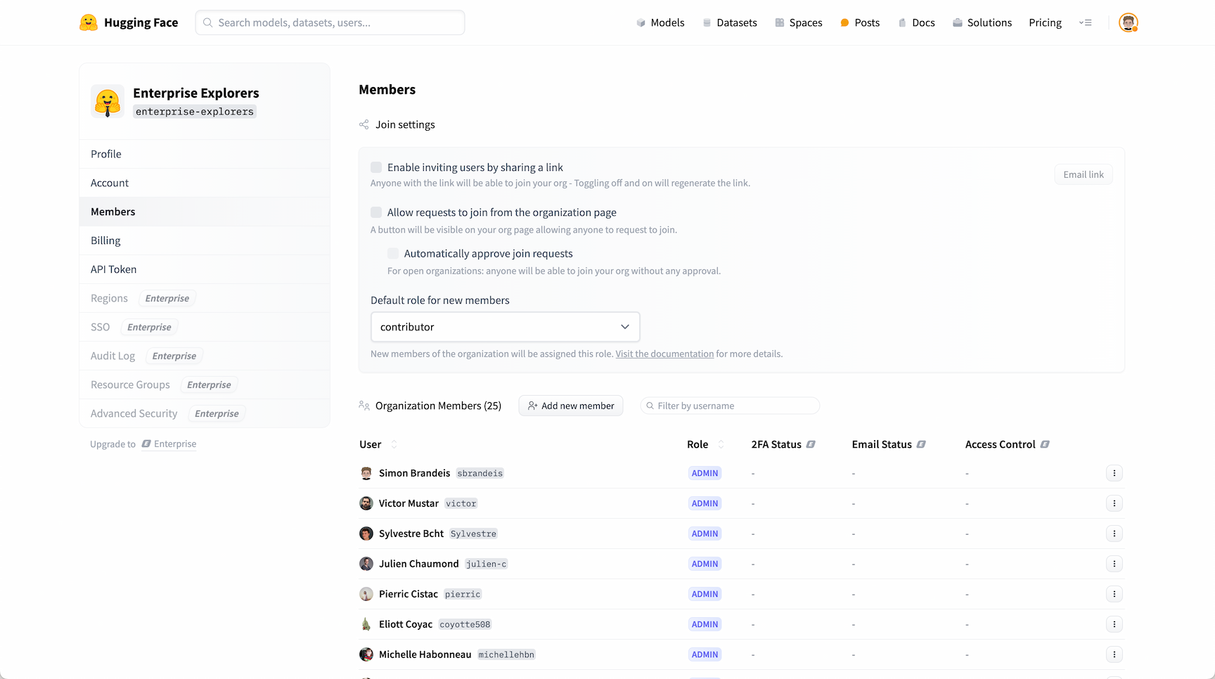
Task: Open the default role contributor dropdown
Action: tap(505, 327)
